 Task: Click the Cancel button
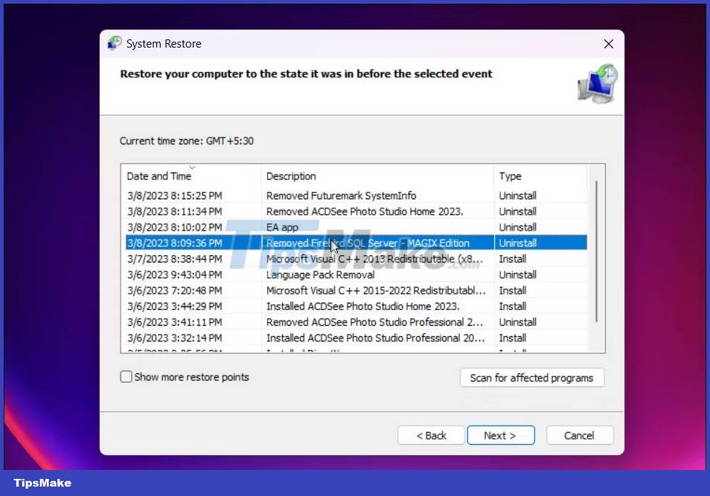[580, 435]
